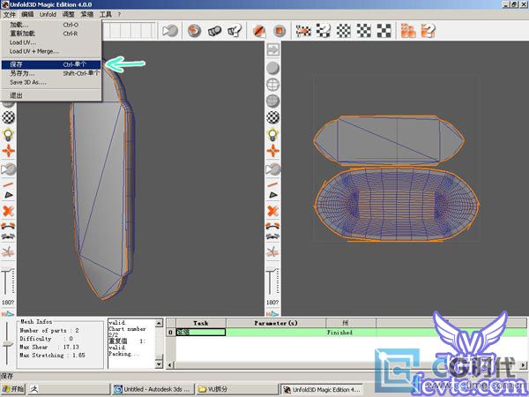Click the checker with question mark icon
Screen dimensions: 529x397
324,31
